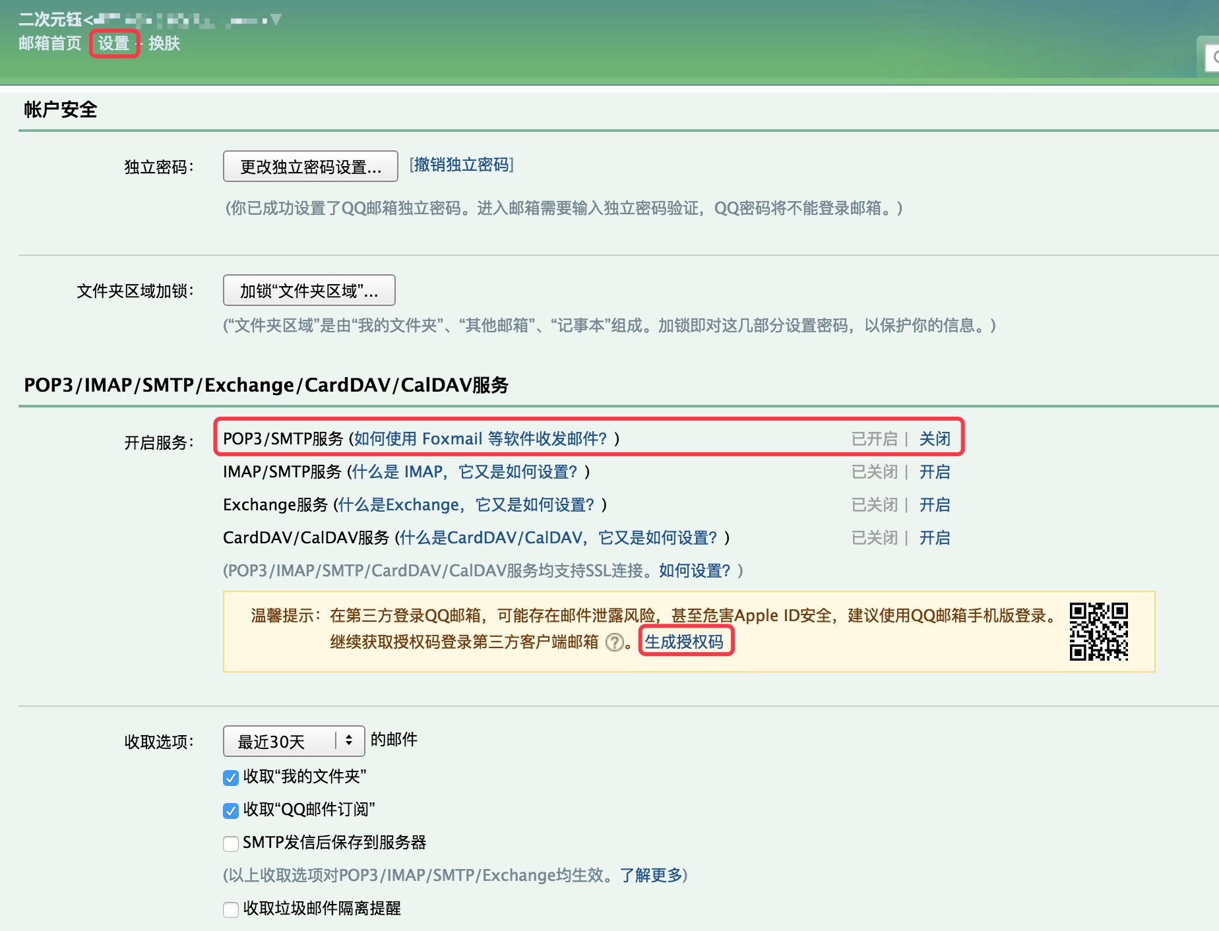Enable Exchange service via 开启

point(934,504)
